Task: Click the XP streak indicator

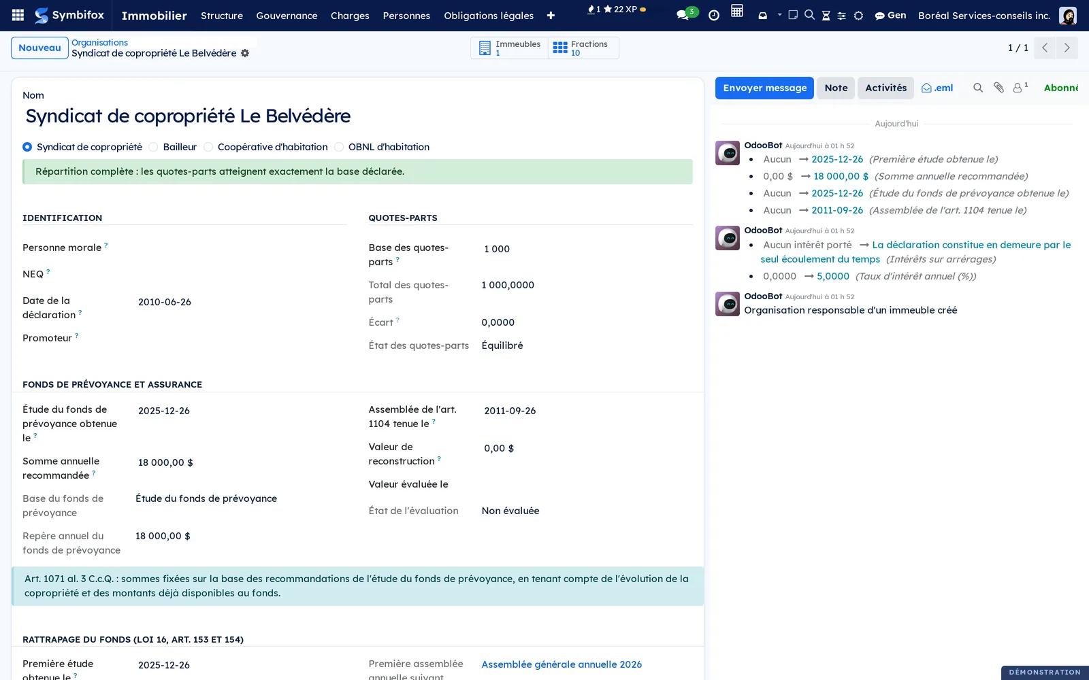Action: (x=617, y=10)
